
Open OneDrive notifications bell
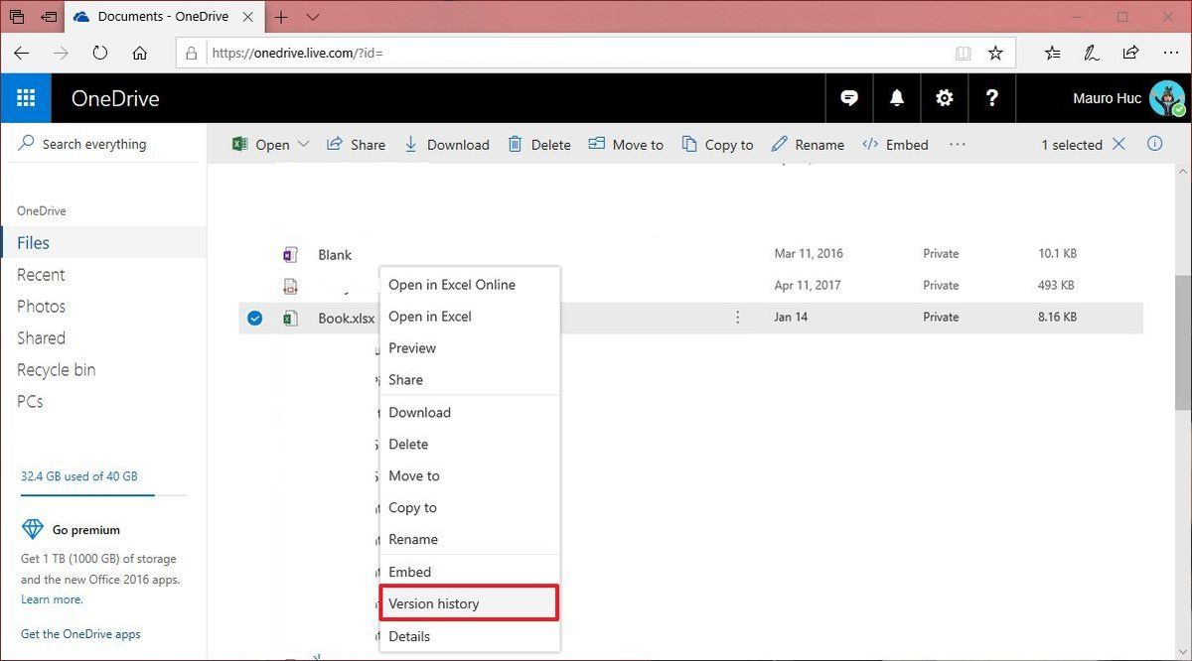(896, 98)
